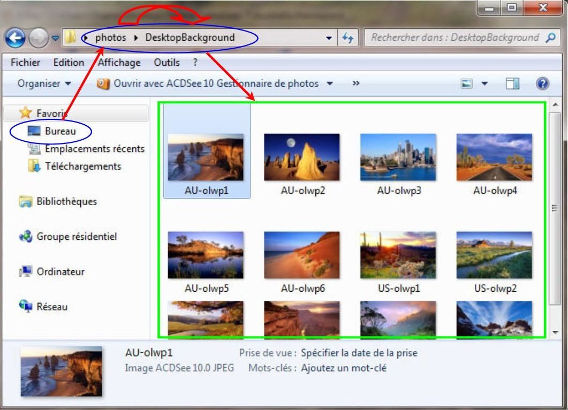Click the Forward navigation arrow
This screenshot has width=568, height=410.
tap(39, 37)
